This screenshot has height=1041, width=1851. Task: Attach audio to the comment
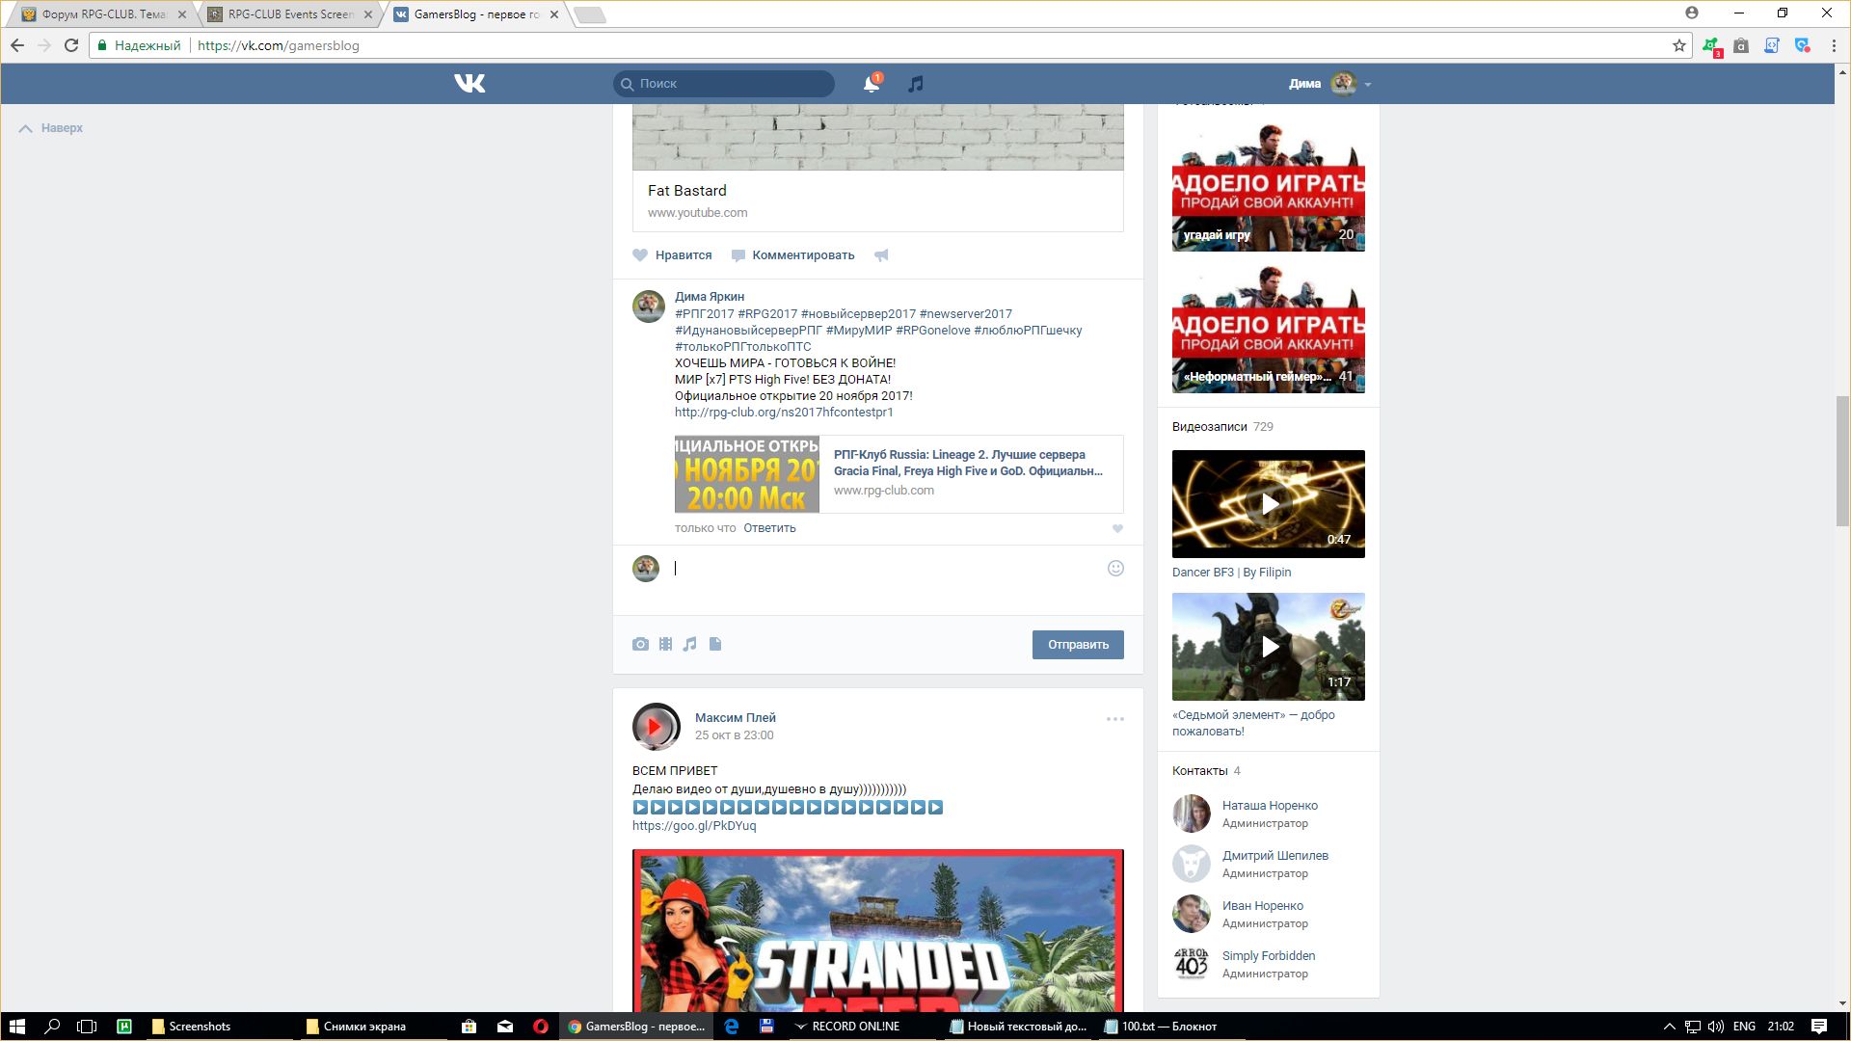coord(689,644)
